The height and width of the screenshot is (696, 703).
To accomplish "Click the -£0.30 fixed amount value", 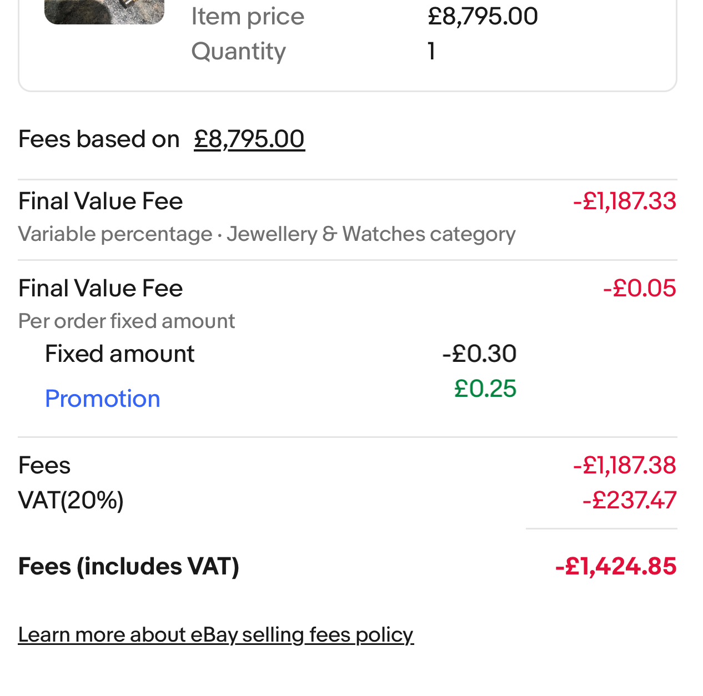I will click(x=479, y=354).
